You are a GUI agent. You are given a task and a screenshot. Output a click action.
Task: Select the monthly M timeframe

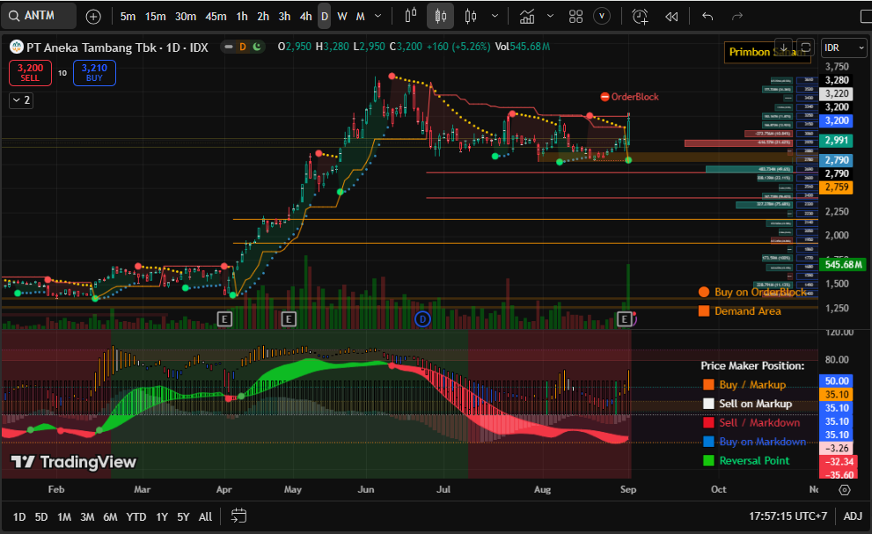point(361,17)
